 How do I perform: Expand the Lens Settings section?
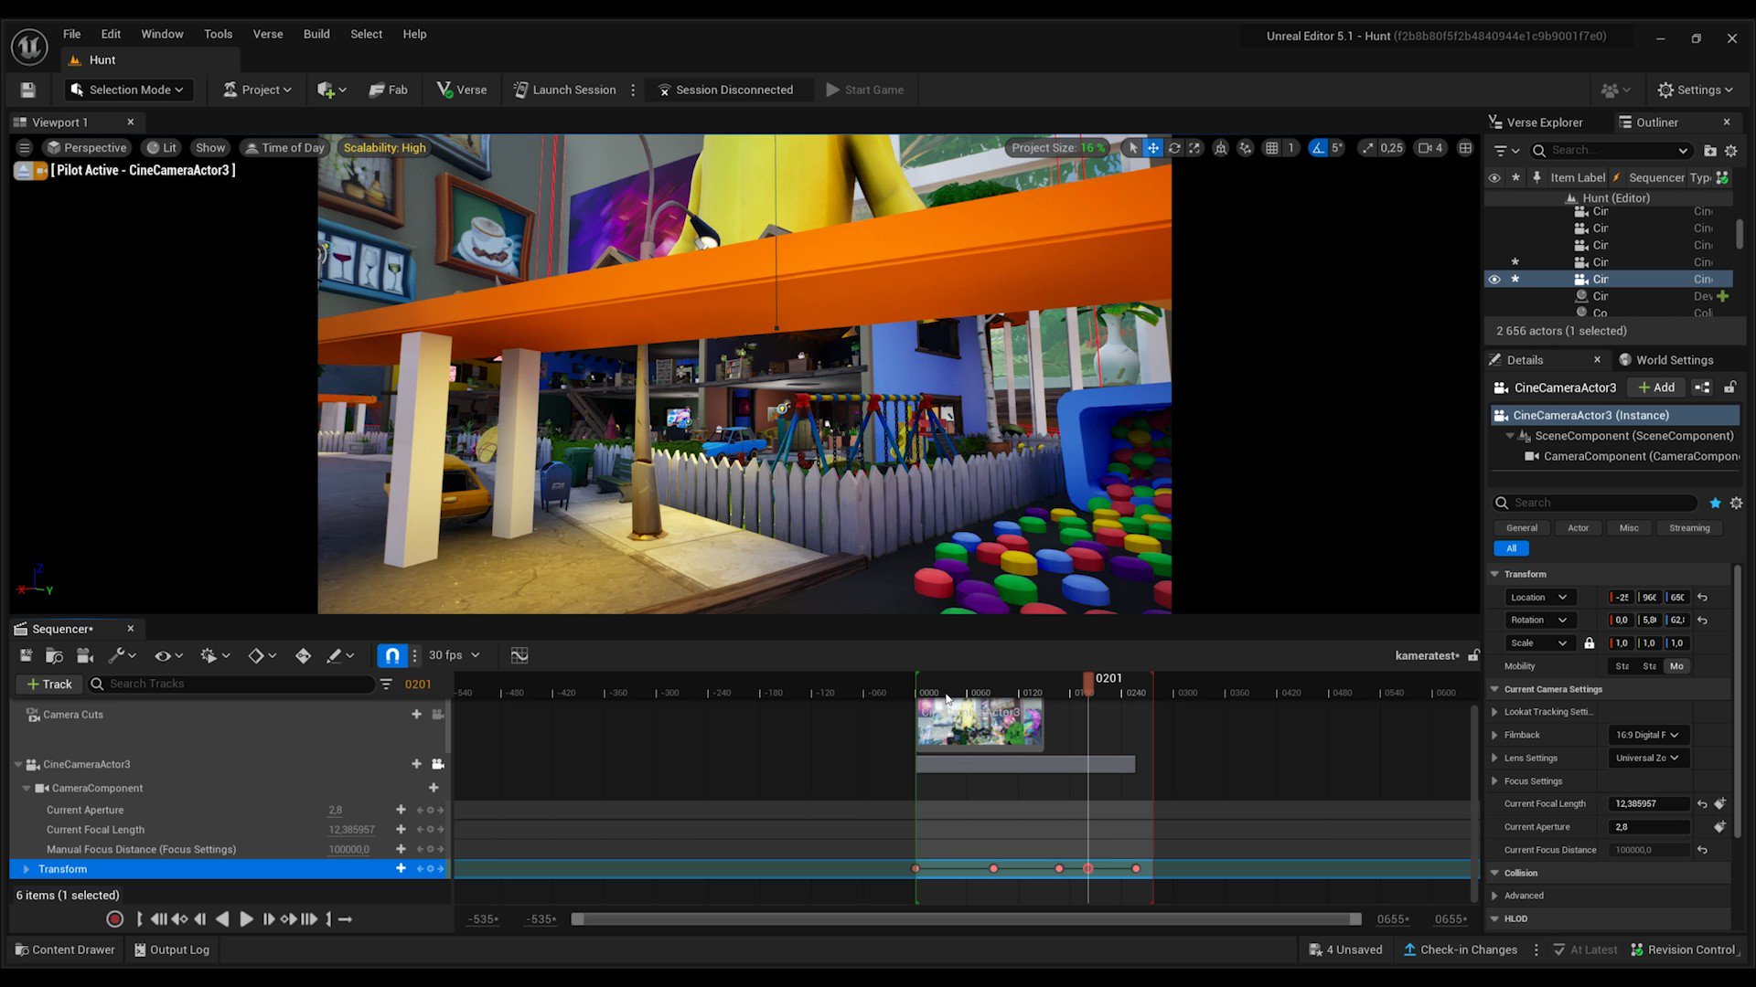pos(1495,758)
